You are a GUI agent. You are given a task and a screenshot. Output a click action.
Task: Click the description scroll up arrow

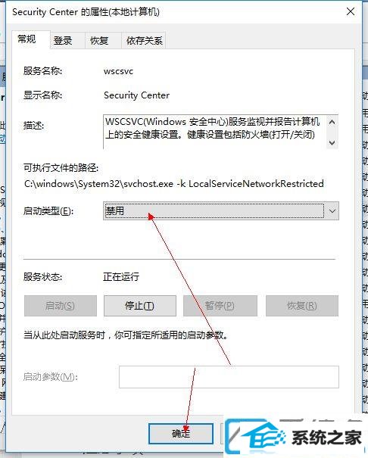(332, 122)
